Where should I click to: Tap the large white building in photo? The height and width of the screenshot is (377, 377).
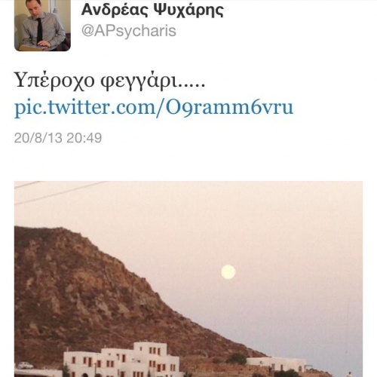(x=122, y=360)
